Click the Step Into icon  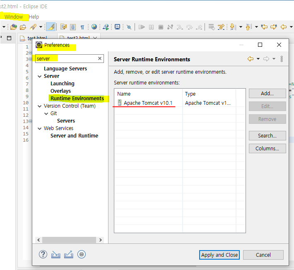(180, 27)
